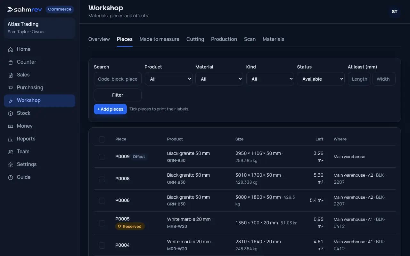Open the P0009 piece link

122,156
